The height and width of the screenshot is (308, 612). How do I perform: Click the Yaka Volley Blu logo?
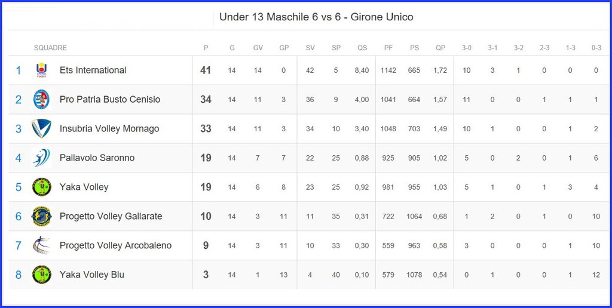coord(41,275)
